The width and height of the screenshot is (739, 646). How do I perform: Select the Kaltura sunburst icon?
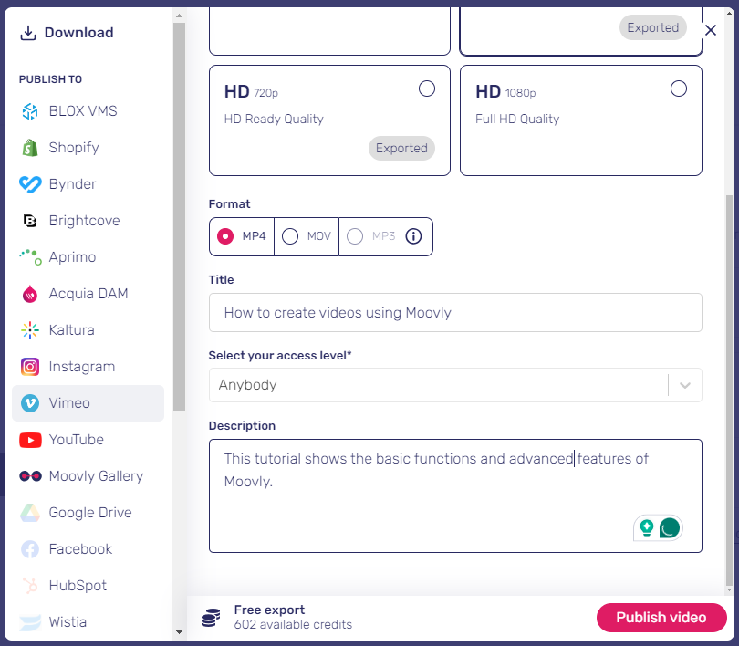30,330
